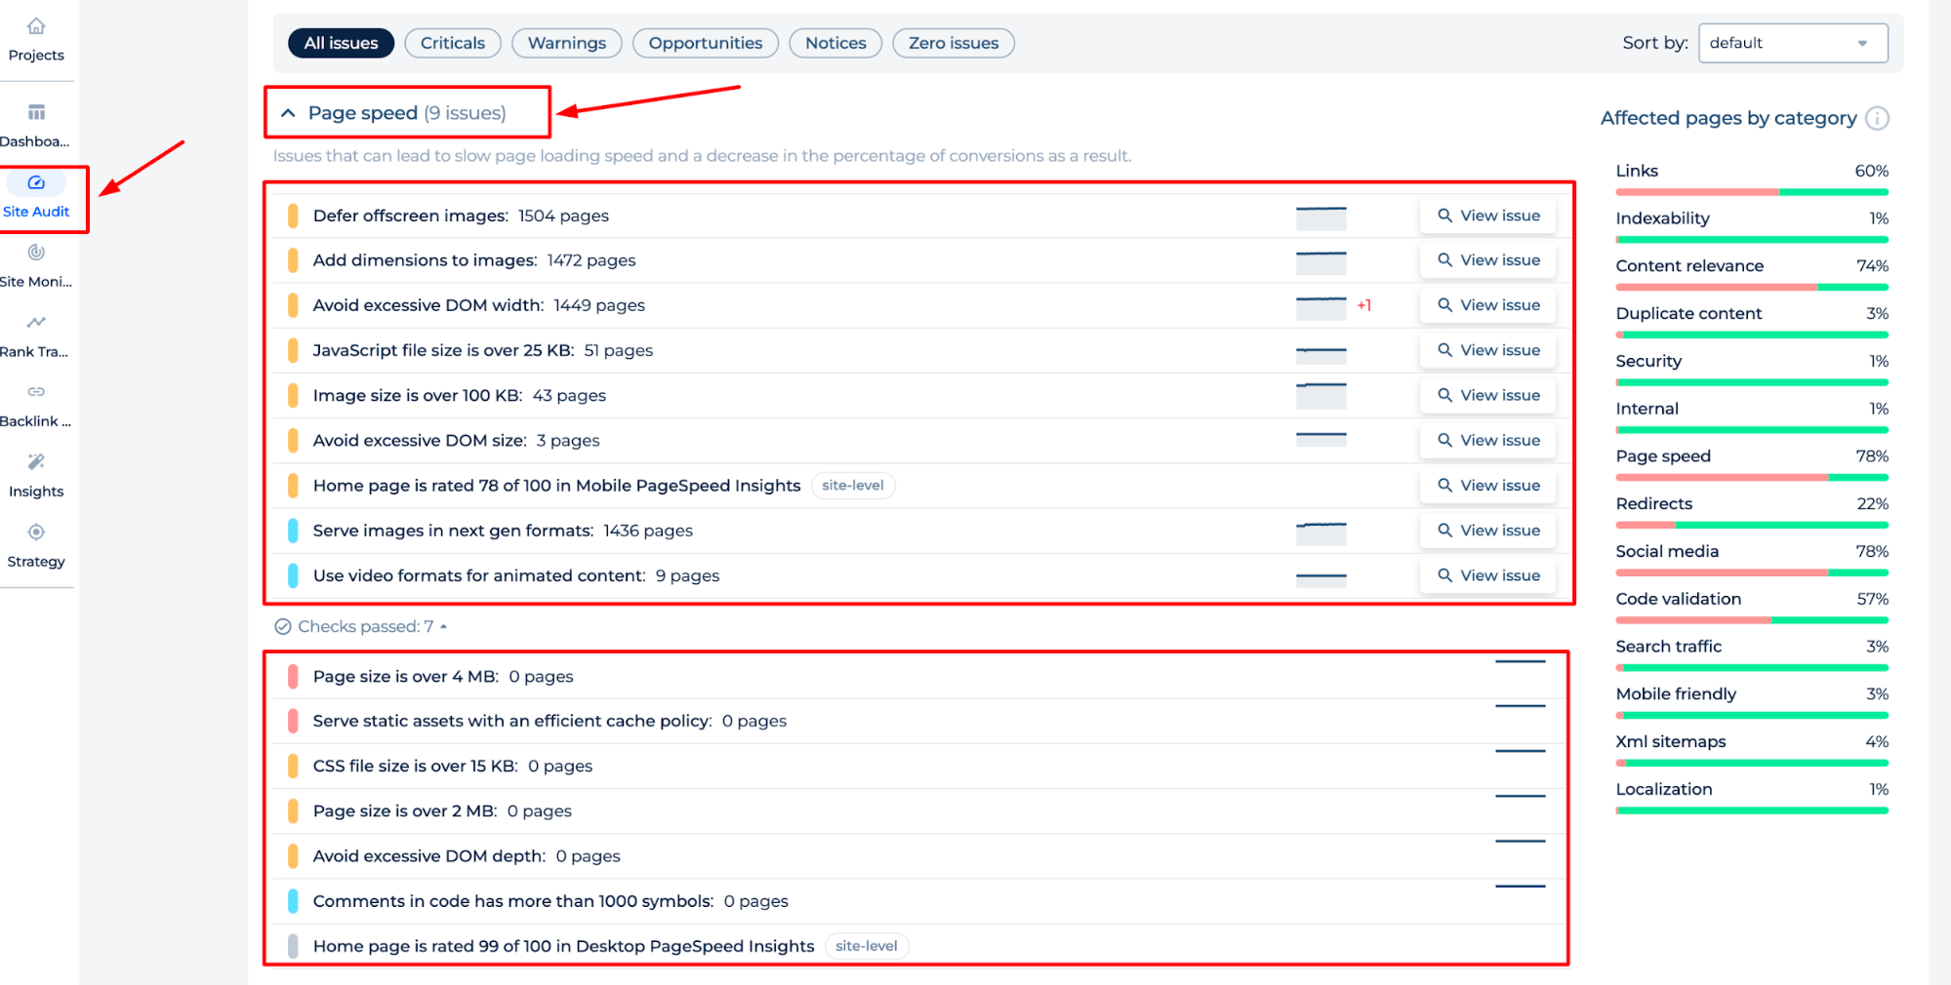Click the +1 change indicator on DOM width row
The image size is (1951, 985).
click(1363, 305)
